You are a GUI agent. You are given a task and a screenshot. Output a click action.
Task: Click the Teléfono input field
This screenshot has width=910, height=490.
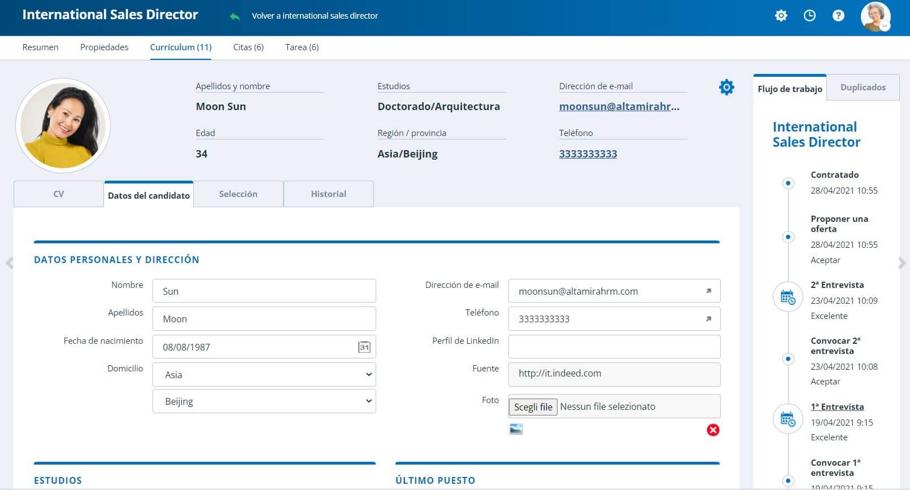point(614,318)
